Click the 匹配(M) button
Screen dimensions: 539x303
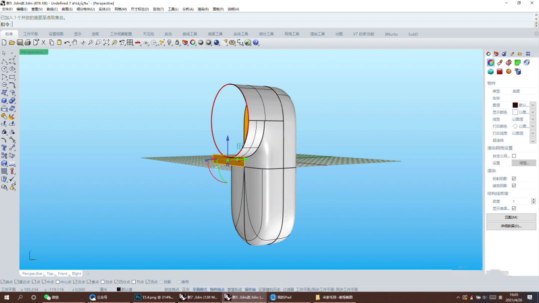[x=511, y=218]
